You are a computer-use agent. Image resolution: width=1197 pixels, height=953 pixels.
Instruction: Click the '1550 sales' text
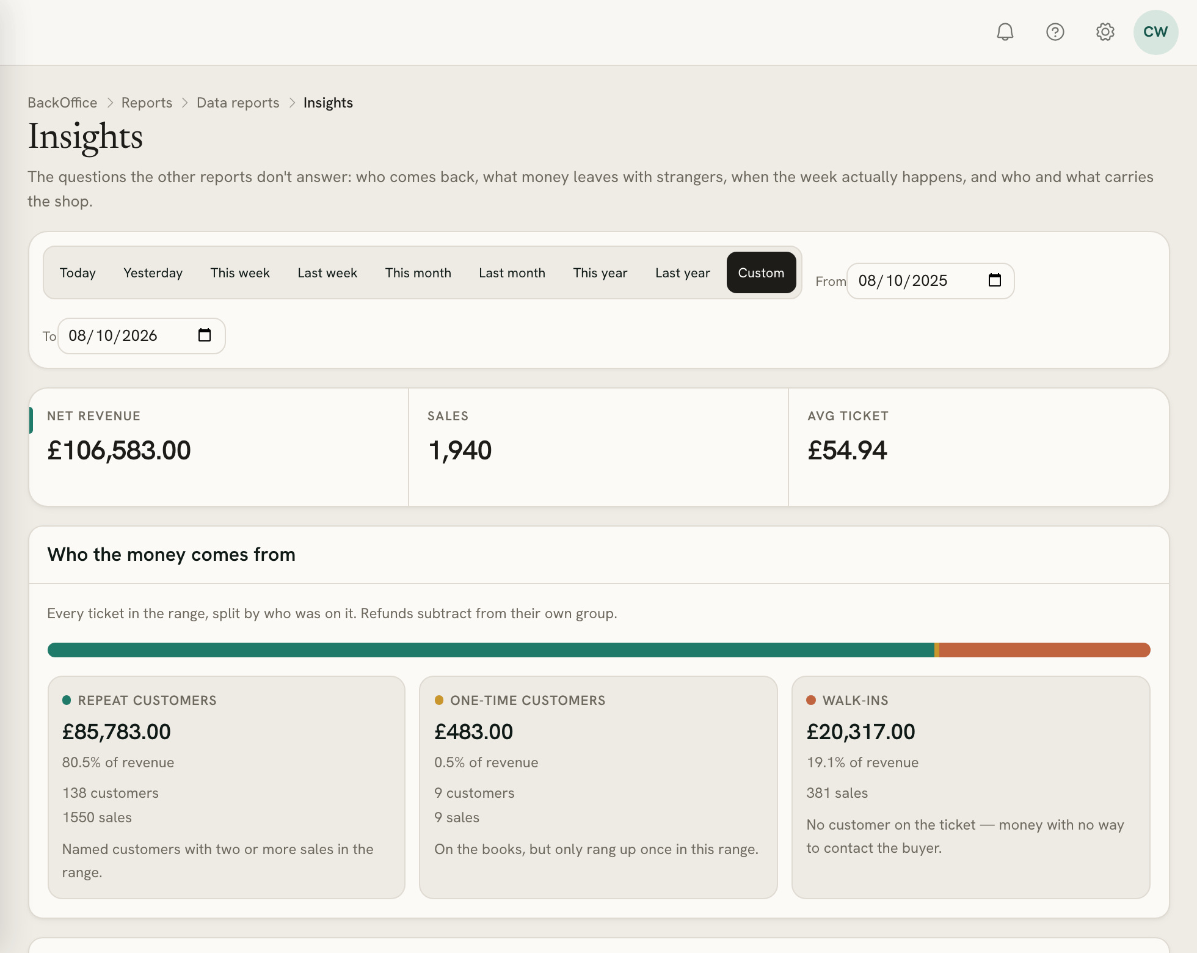point(97,817)
